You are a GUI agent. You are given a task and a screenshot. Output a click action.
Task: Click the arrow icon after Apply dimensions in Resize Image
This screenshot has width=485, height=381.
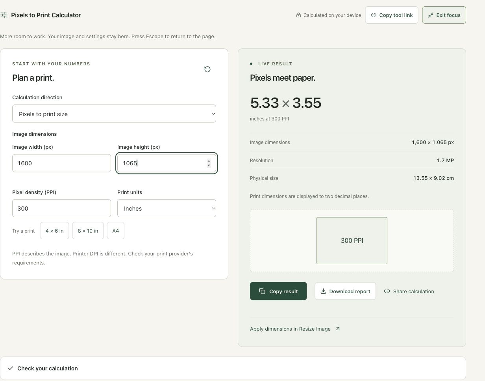pyautogui.click(x=337, y=329)
